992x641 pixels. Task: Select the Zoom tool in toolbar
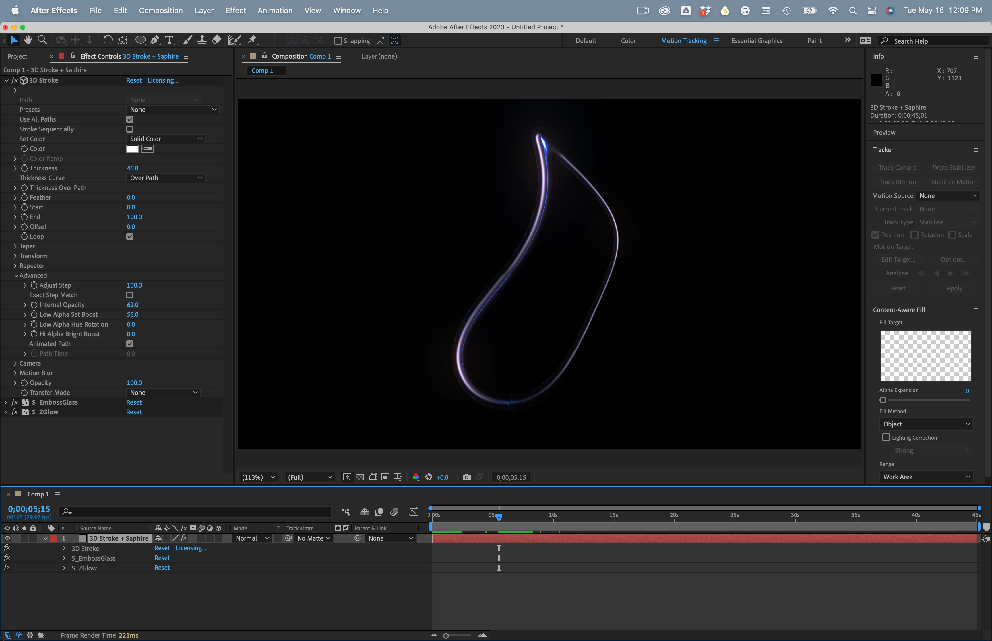coord(42,40)
